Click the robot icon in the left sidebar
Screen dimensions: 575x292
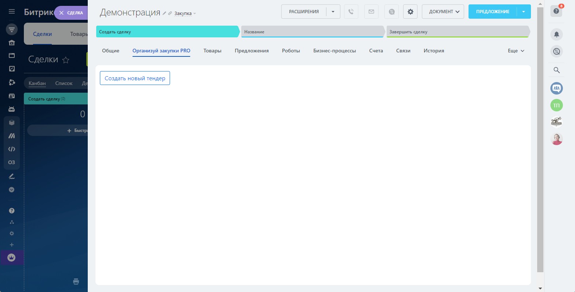(x=12, y=109)
